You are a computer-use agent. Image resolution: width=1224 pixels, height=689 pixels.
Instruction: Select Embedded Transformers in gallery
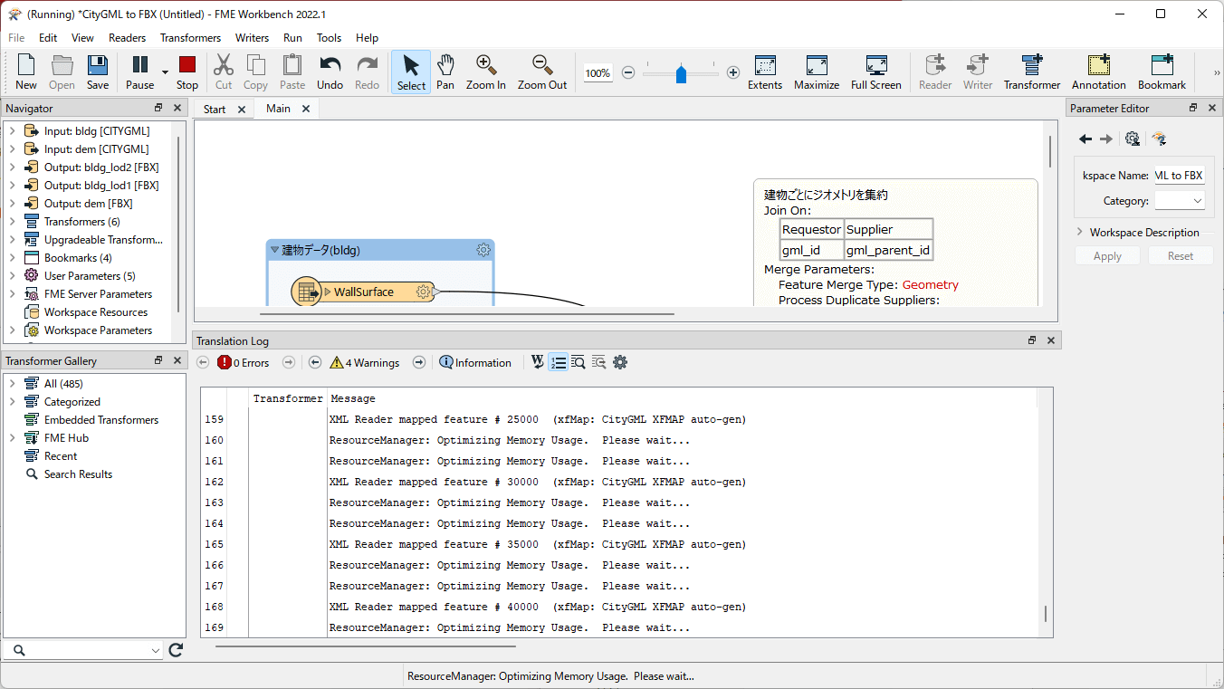[x=101, y=420]
